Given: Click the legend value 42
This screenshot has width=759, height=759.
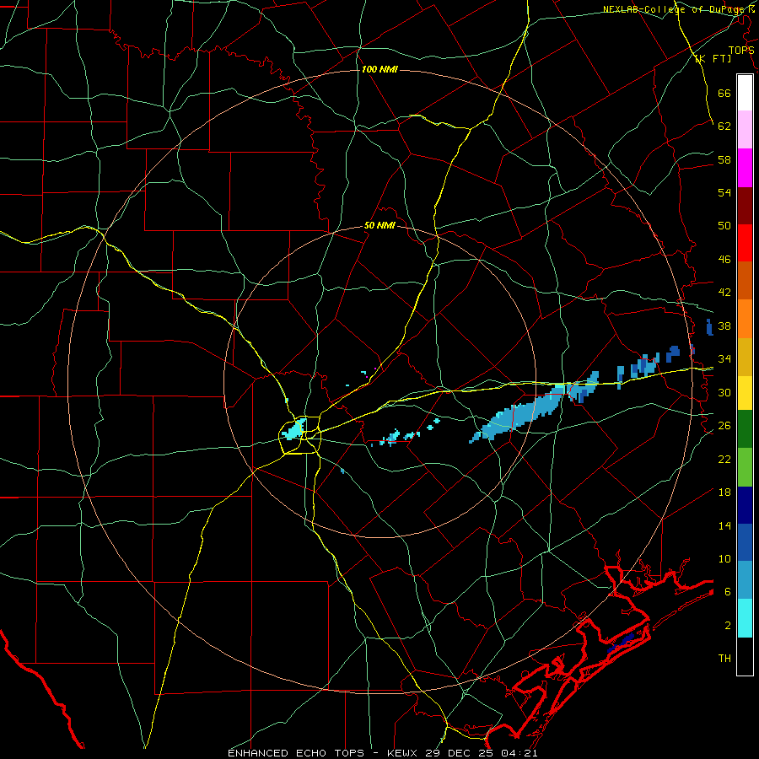Looking at the screenshot, I should 724,293.
